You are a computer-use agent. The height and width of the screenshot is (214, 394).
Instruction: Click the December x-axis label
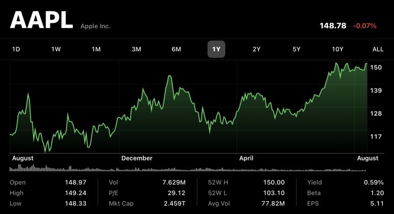click(137, 158)
